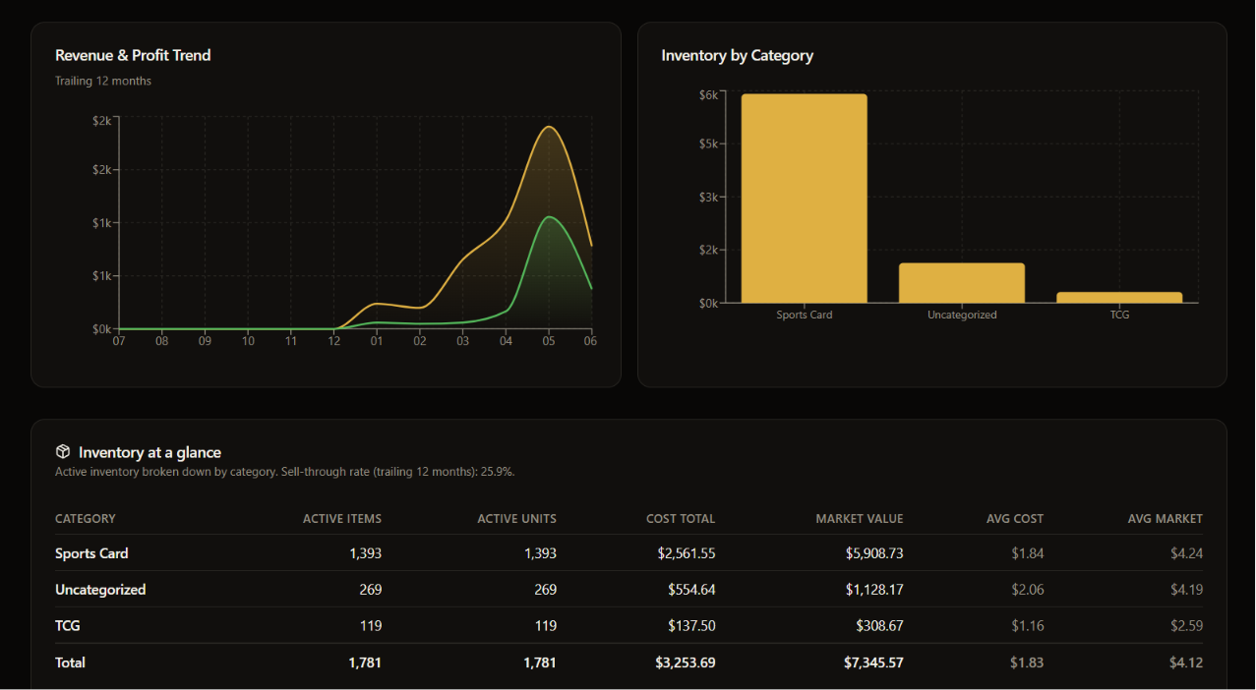Click the 05 month label on trend axis

pos(549,341)
